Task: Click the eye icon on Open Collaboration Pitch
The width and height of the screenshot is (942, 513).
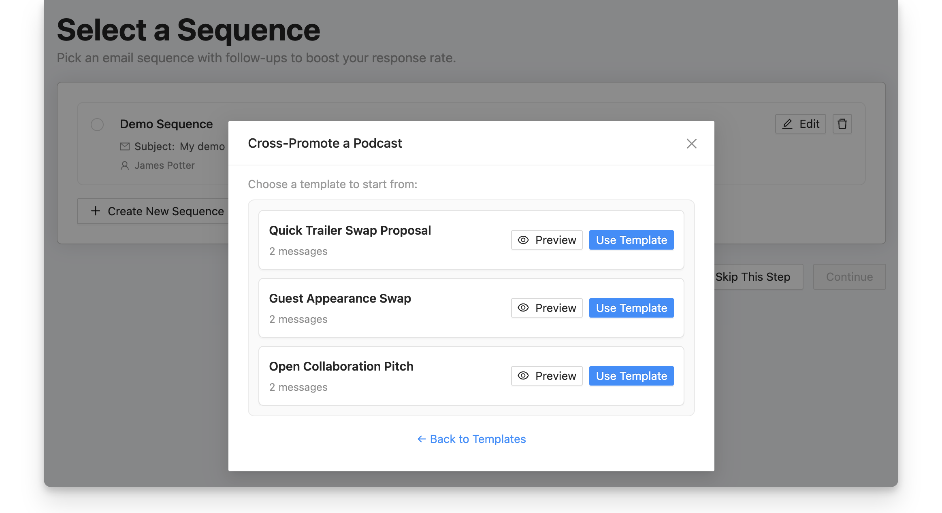Action: point(523,376)
